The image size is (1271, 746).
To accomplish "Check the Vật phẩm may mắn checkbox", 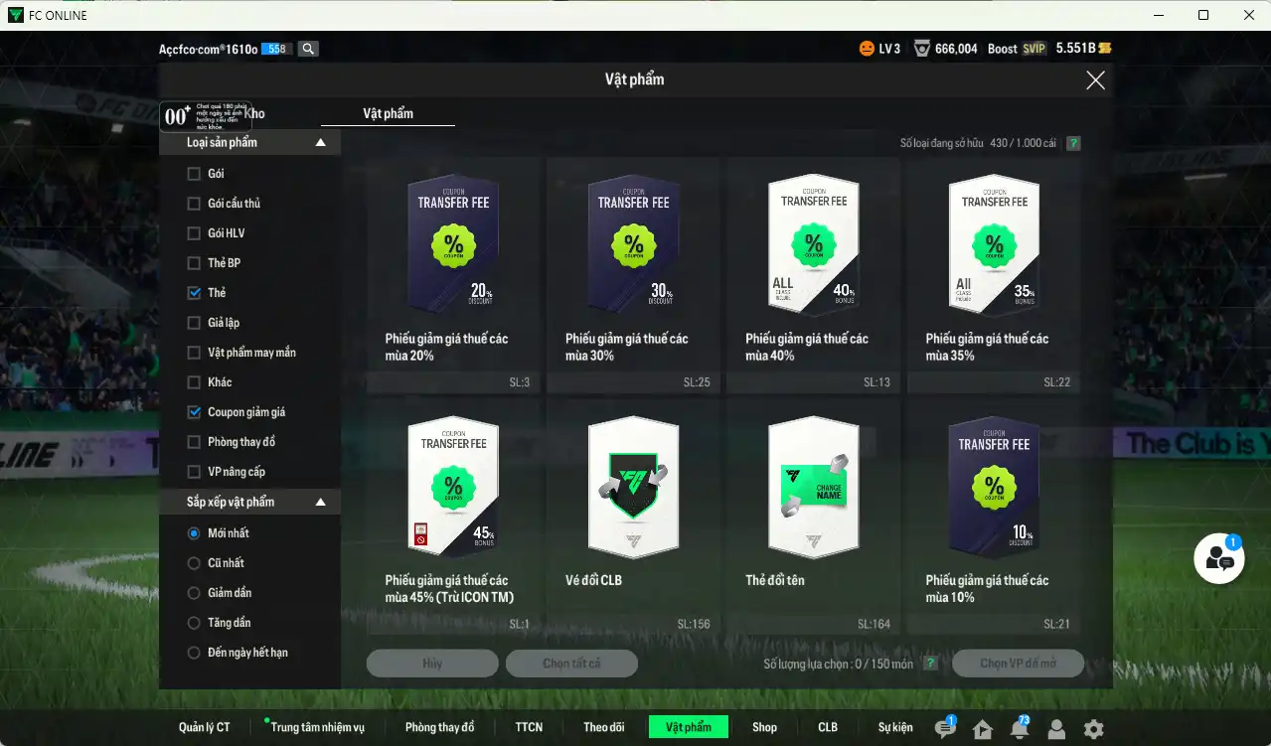I will (194, 353).
